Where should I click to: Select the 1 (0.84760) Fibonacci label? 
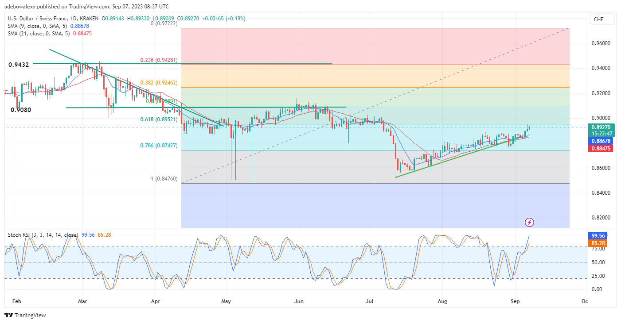click(164, 179)
